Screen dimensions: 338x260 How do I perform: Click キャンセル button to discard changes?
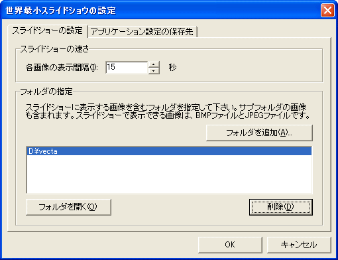click(x=299, y=245)
